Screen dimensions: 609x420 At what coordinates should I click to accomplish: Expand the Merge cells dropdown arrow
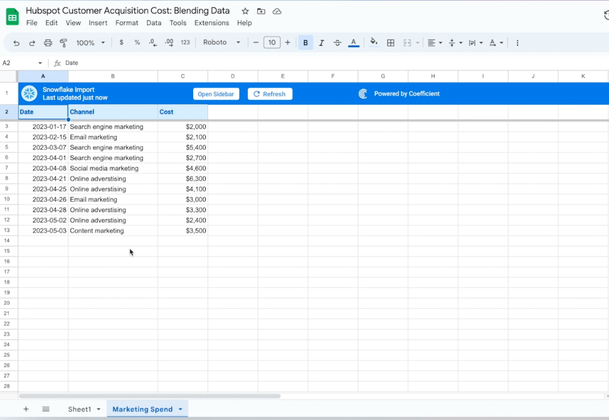click(418, 42)
